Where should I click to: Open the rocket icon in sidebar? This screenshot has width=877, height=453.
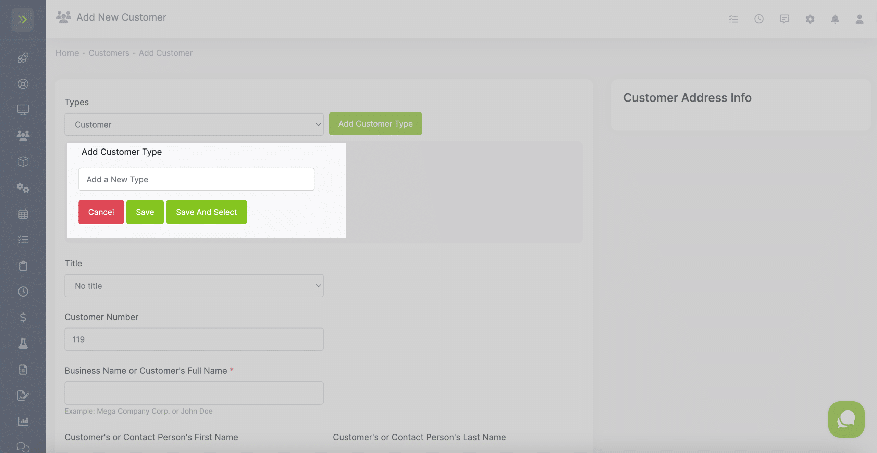pyautogui.click(x=23, y=58)
